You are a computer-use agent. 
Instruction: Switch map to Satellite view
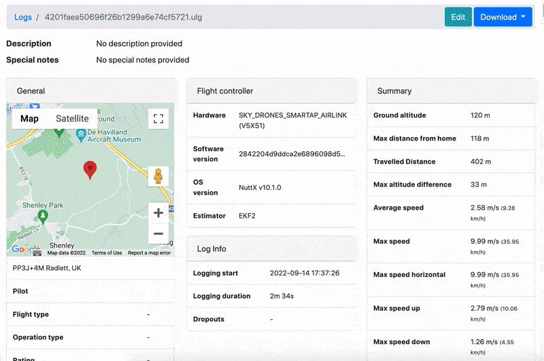(x=72, y=119)
